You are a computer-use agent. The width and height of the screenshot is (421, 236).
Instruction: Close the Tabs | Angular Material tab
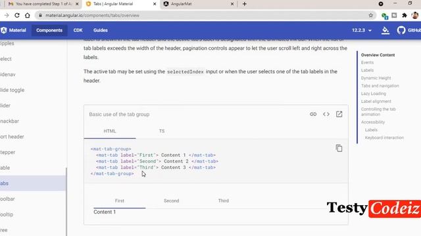point(155,4)
